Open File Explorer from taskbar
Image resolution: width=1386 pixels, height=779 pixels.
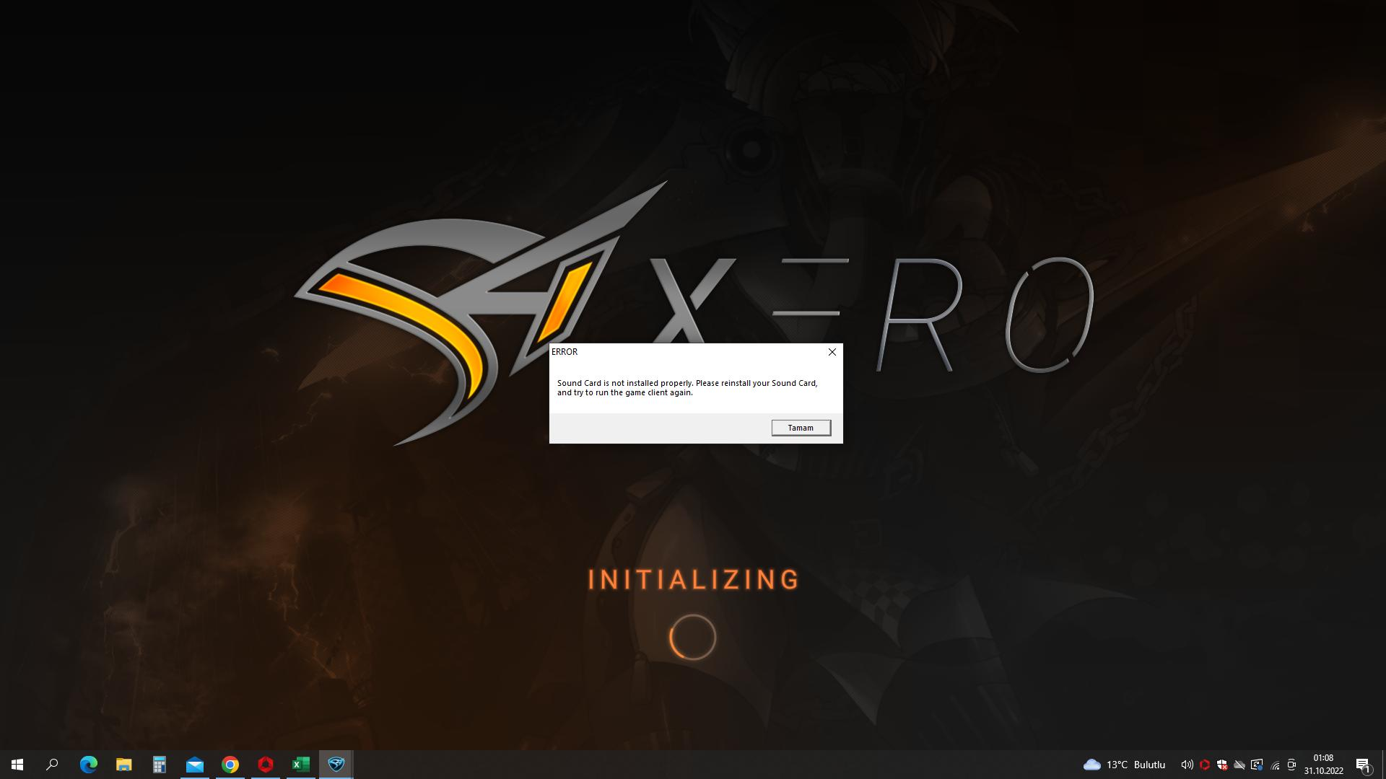[x=123, y=765]
